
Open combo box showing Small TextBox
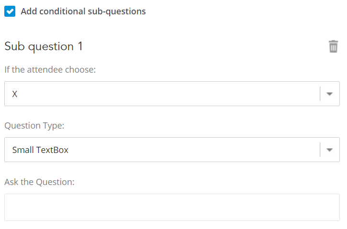(163, 150)
